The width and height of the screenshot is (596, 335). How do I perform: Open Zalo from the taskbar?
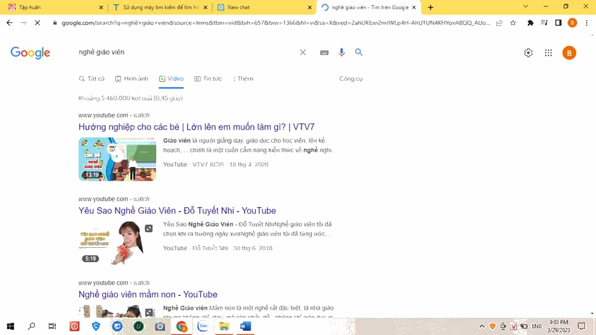coord(202,326)
